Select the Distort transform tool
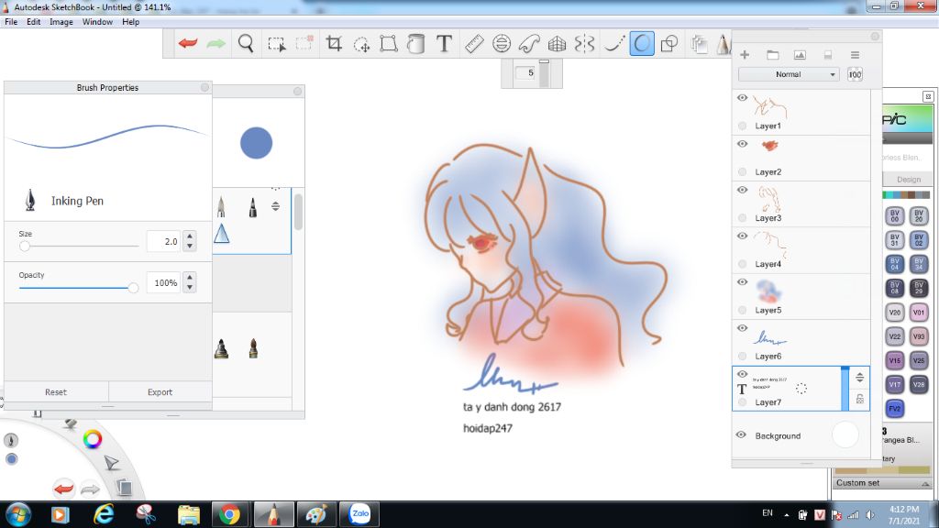This screenshot has width=939, height=528. (x=389, y=43)
